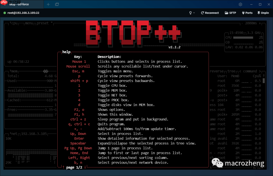The height and width of the screenshot is (176, 273).
Task: Toggle tree view in process box
Action: pyautogui.click(x=231, y=71)
